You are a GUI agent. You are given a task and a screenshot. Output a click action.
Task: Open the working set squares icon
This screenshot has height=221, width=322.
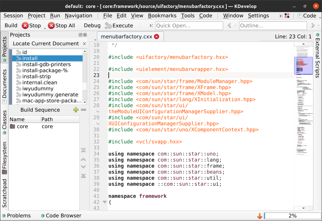click(x=287, y=16)
